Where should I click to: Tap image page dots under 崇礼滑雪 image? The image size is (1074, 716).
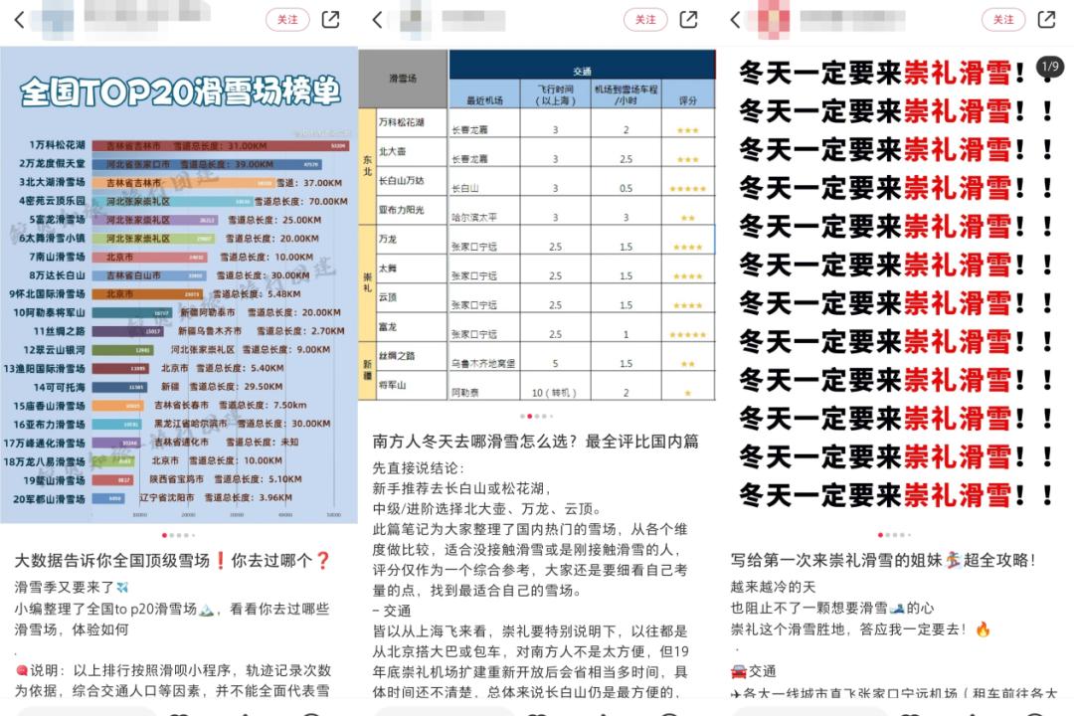[895, 535]
